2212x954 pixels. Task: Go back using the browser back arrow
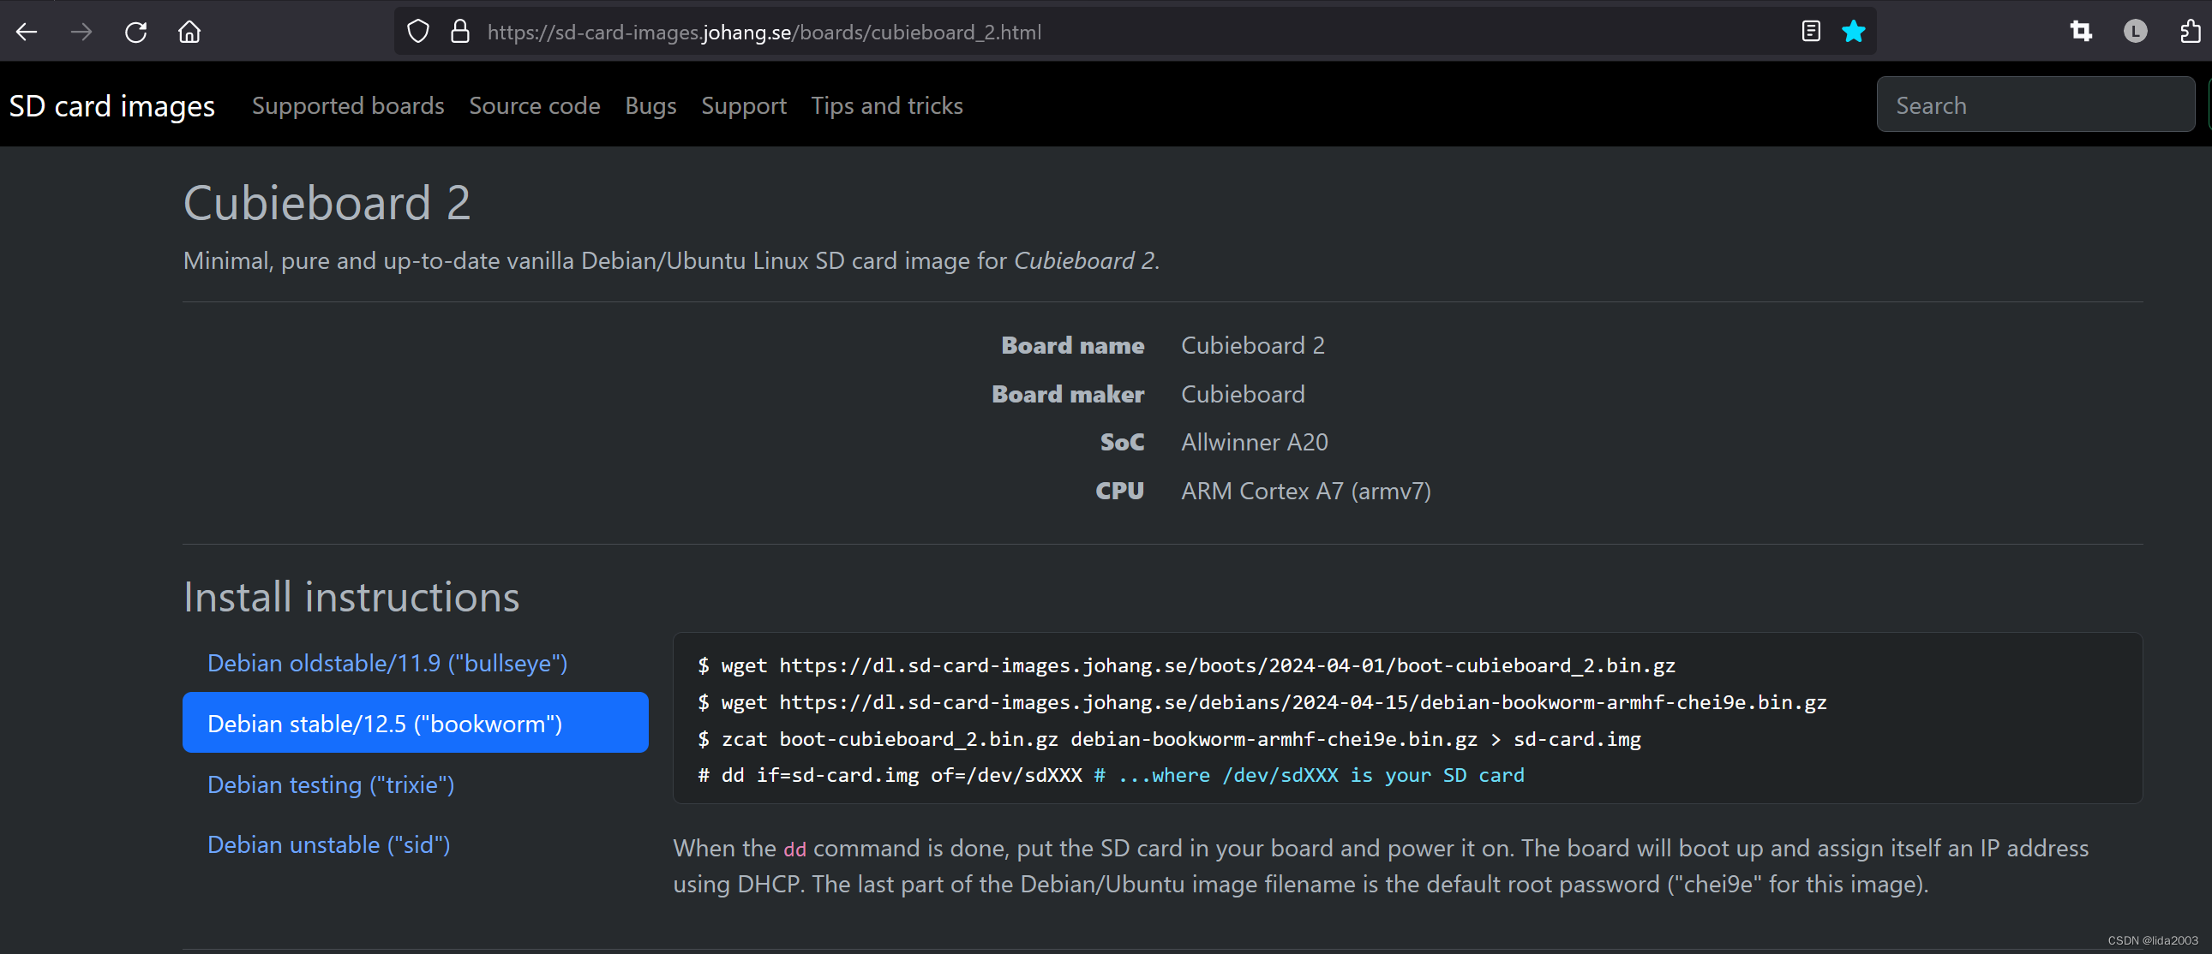pyautogui.click(x=27, y=33)
